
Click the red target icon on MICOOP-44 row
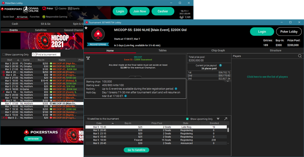3,72
